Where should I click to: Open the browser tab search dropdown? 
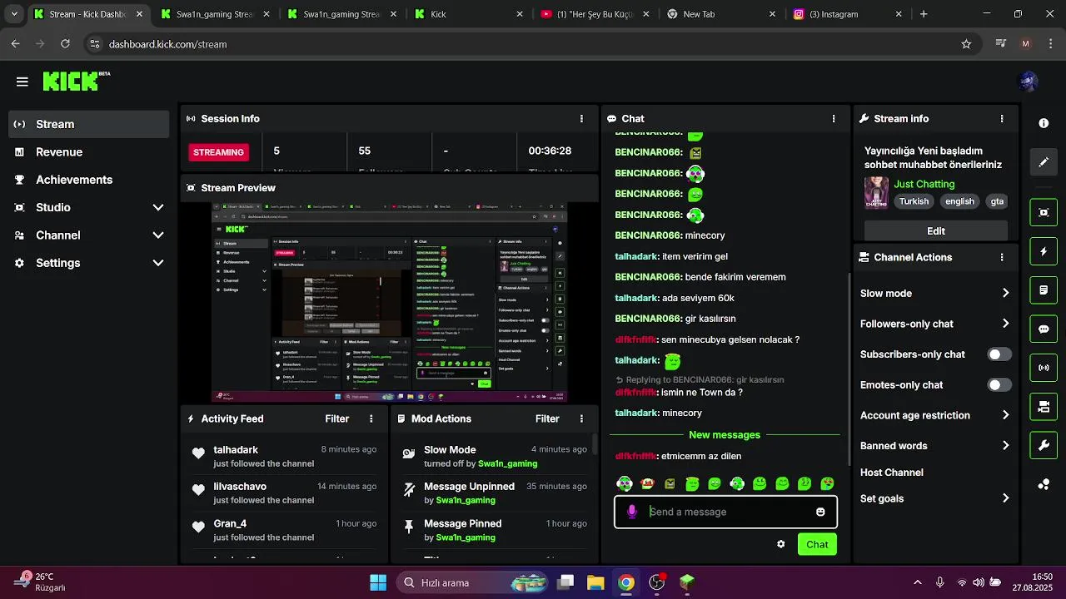(x=13, y=14)
